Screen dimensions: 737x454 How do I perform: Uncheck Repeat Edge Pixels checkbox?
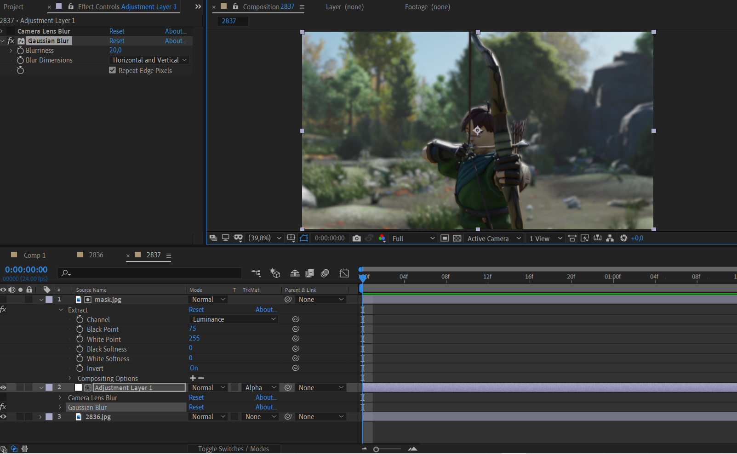click(x=112, y=70)
